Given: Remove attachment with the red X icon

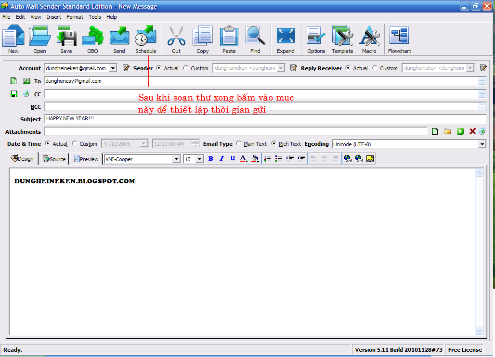Looking at the screenshot, I should coord(472,131).
